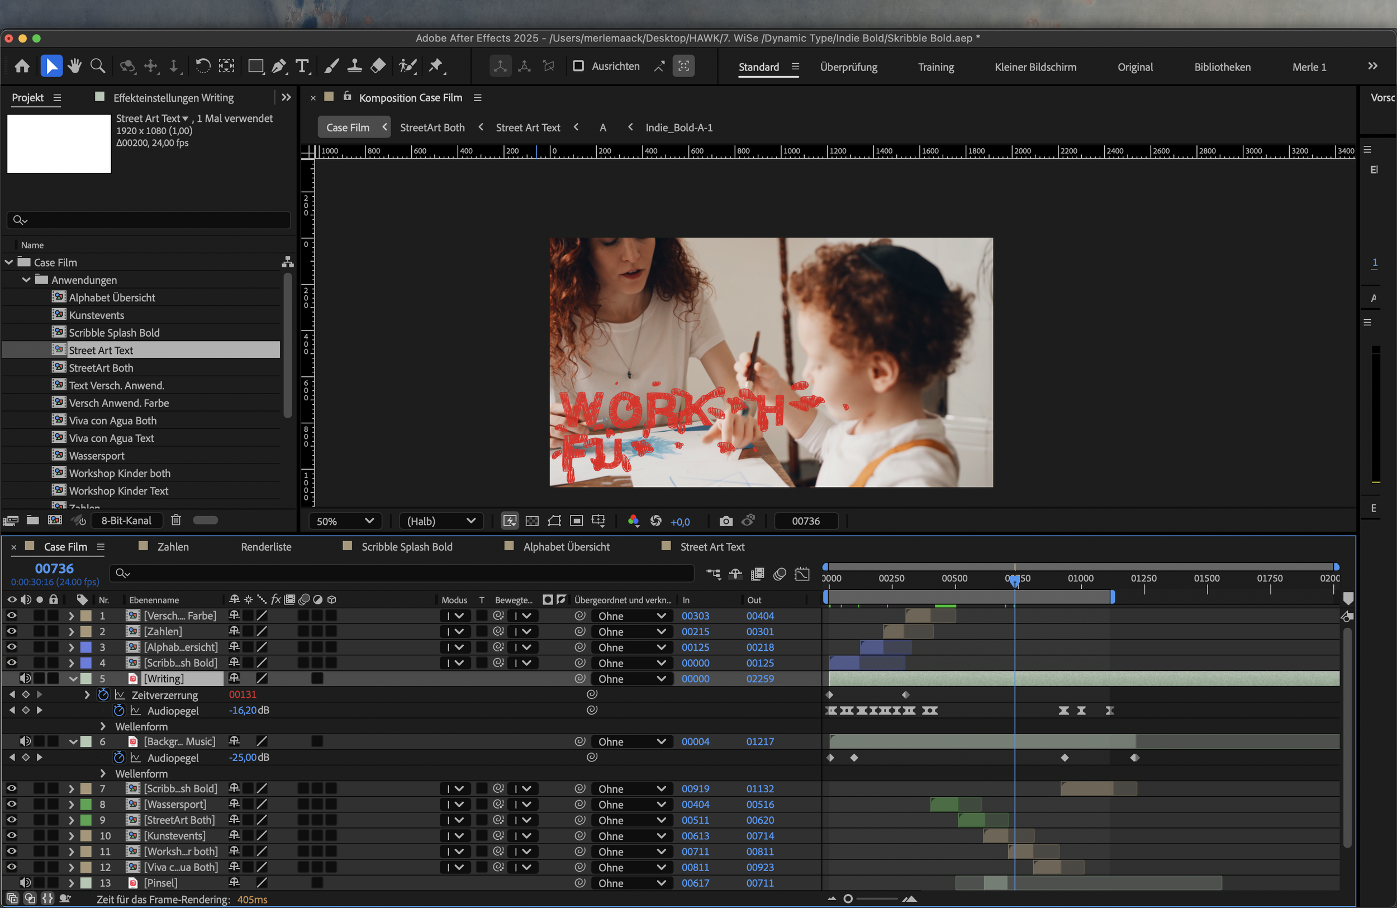Image resolution: width=1397 pixels, height=908 pixels.
Task: Choose the Puppet Pin tool
Action: click(435, 67)
